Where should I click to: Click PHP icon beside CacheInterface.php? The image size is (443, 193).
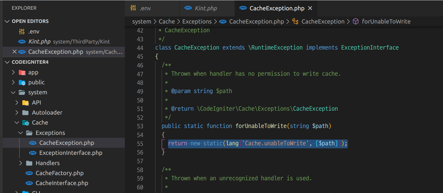[x=29, y=183]
